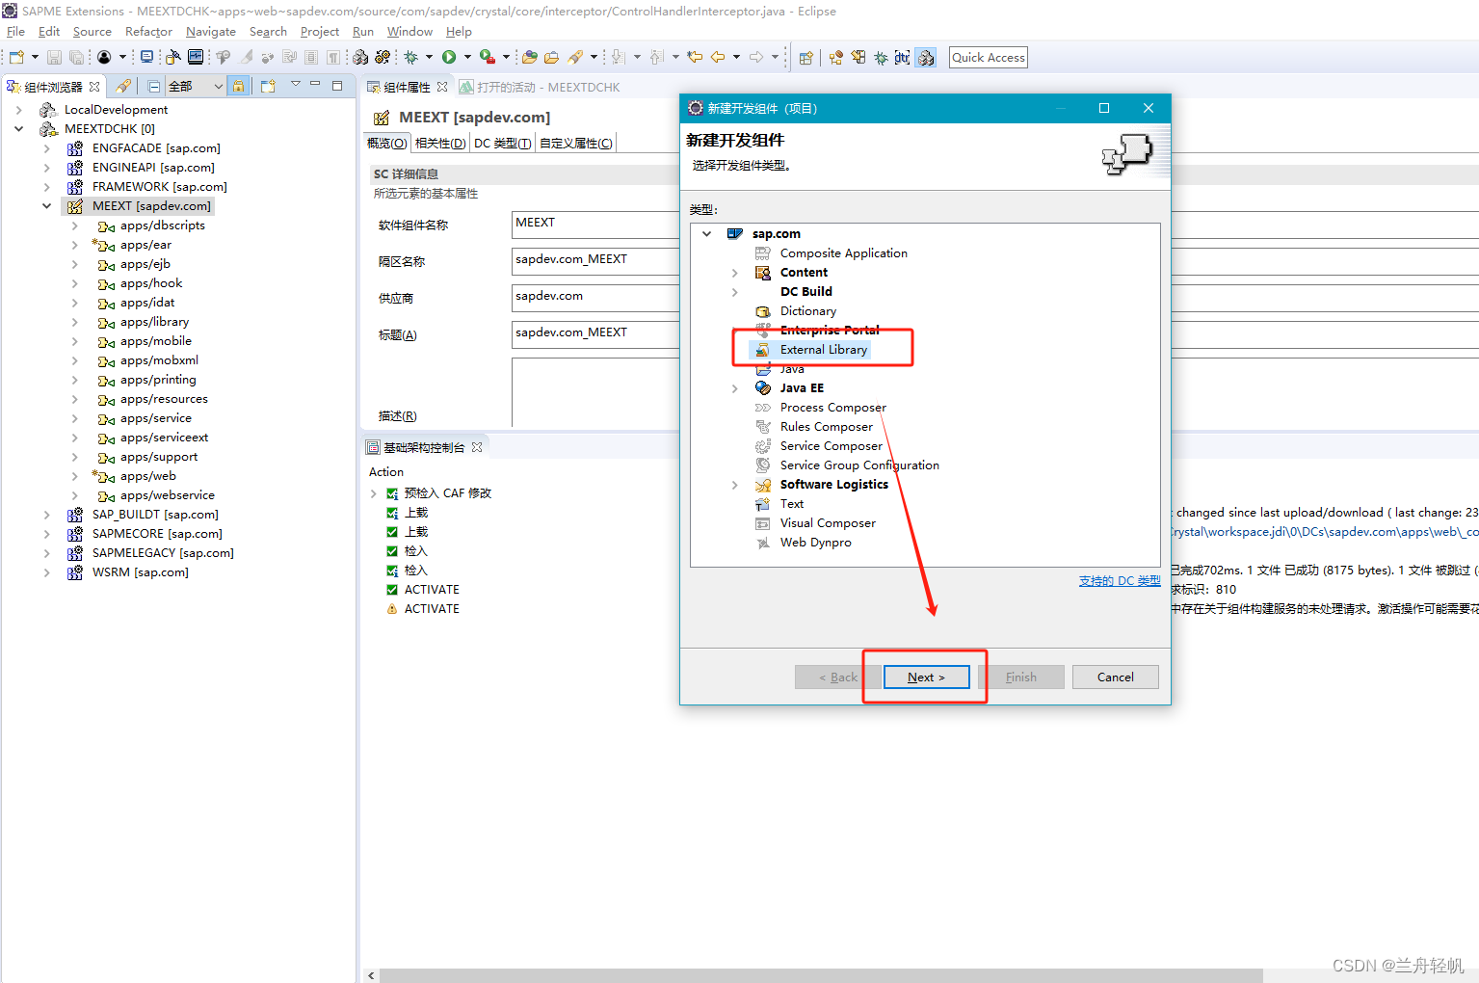Open the Refactor menu
Viewport: 1479px width, 983px height.
point(148,32)
